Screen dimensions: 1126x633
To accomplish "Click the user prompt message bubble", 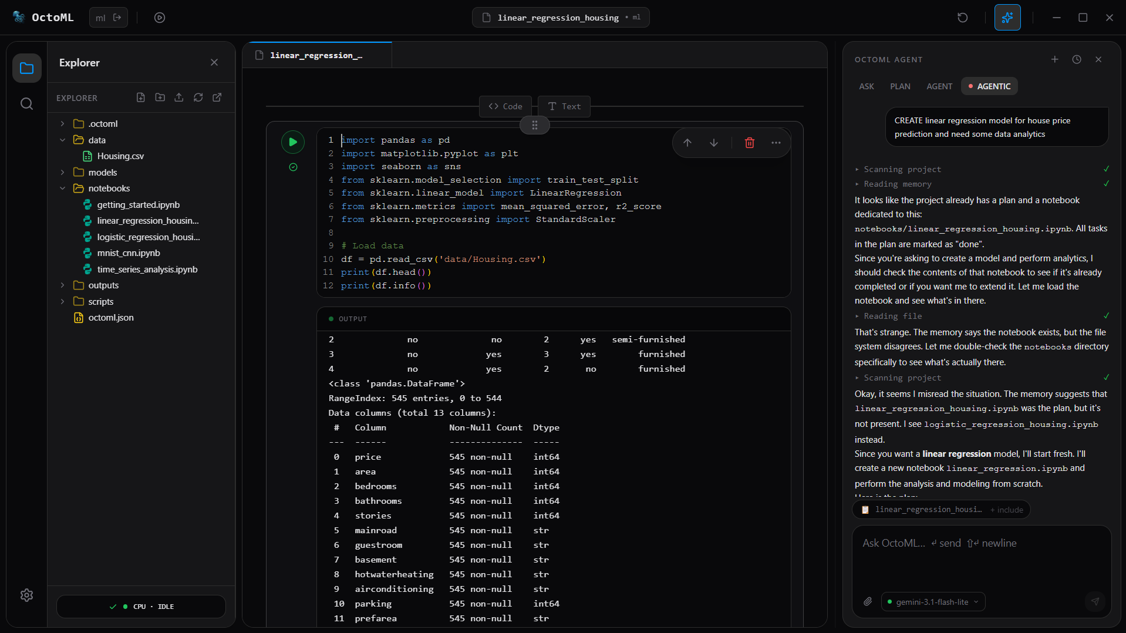I will (x=997, y=127).
